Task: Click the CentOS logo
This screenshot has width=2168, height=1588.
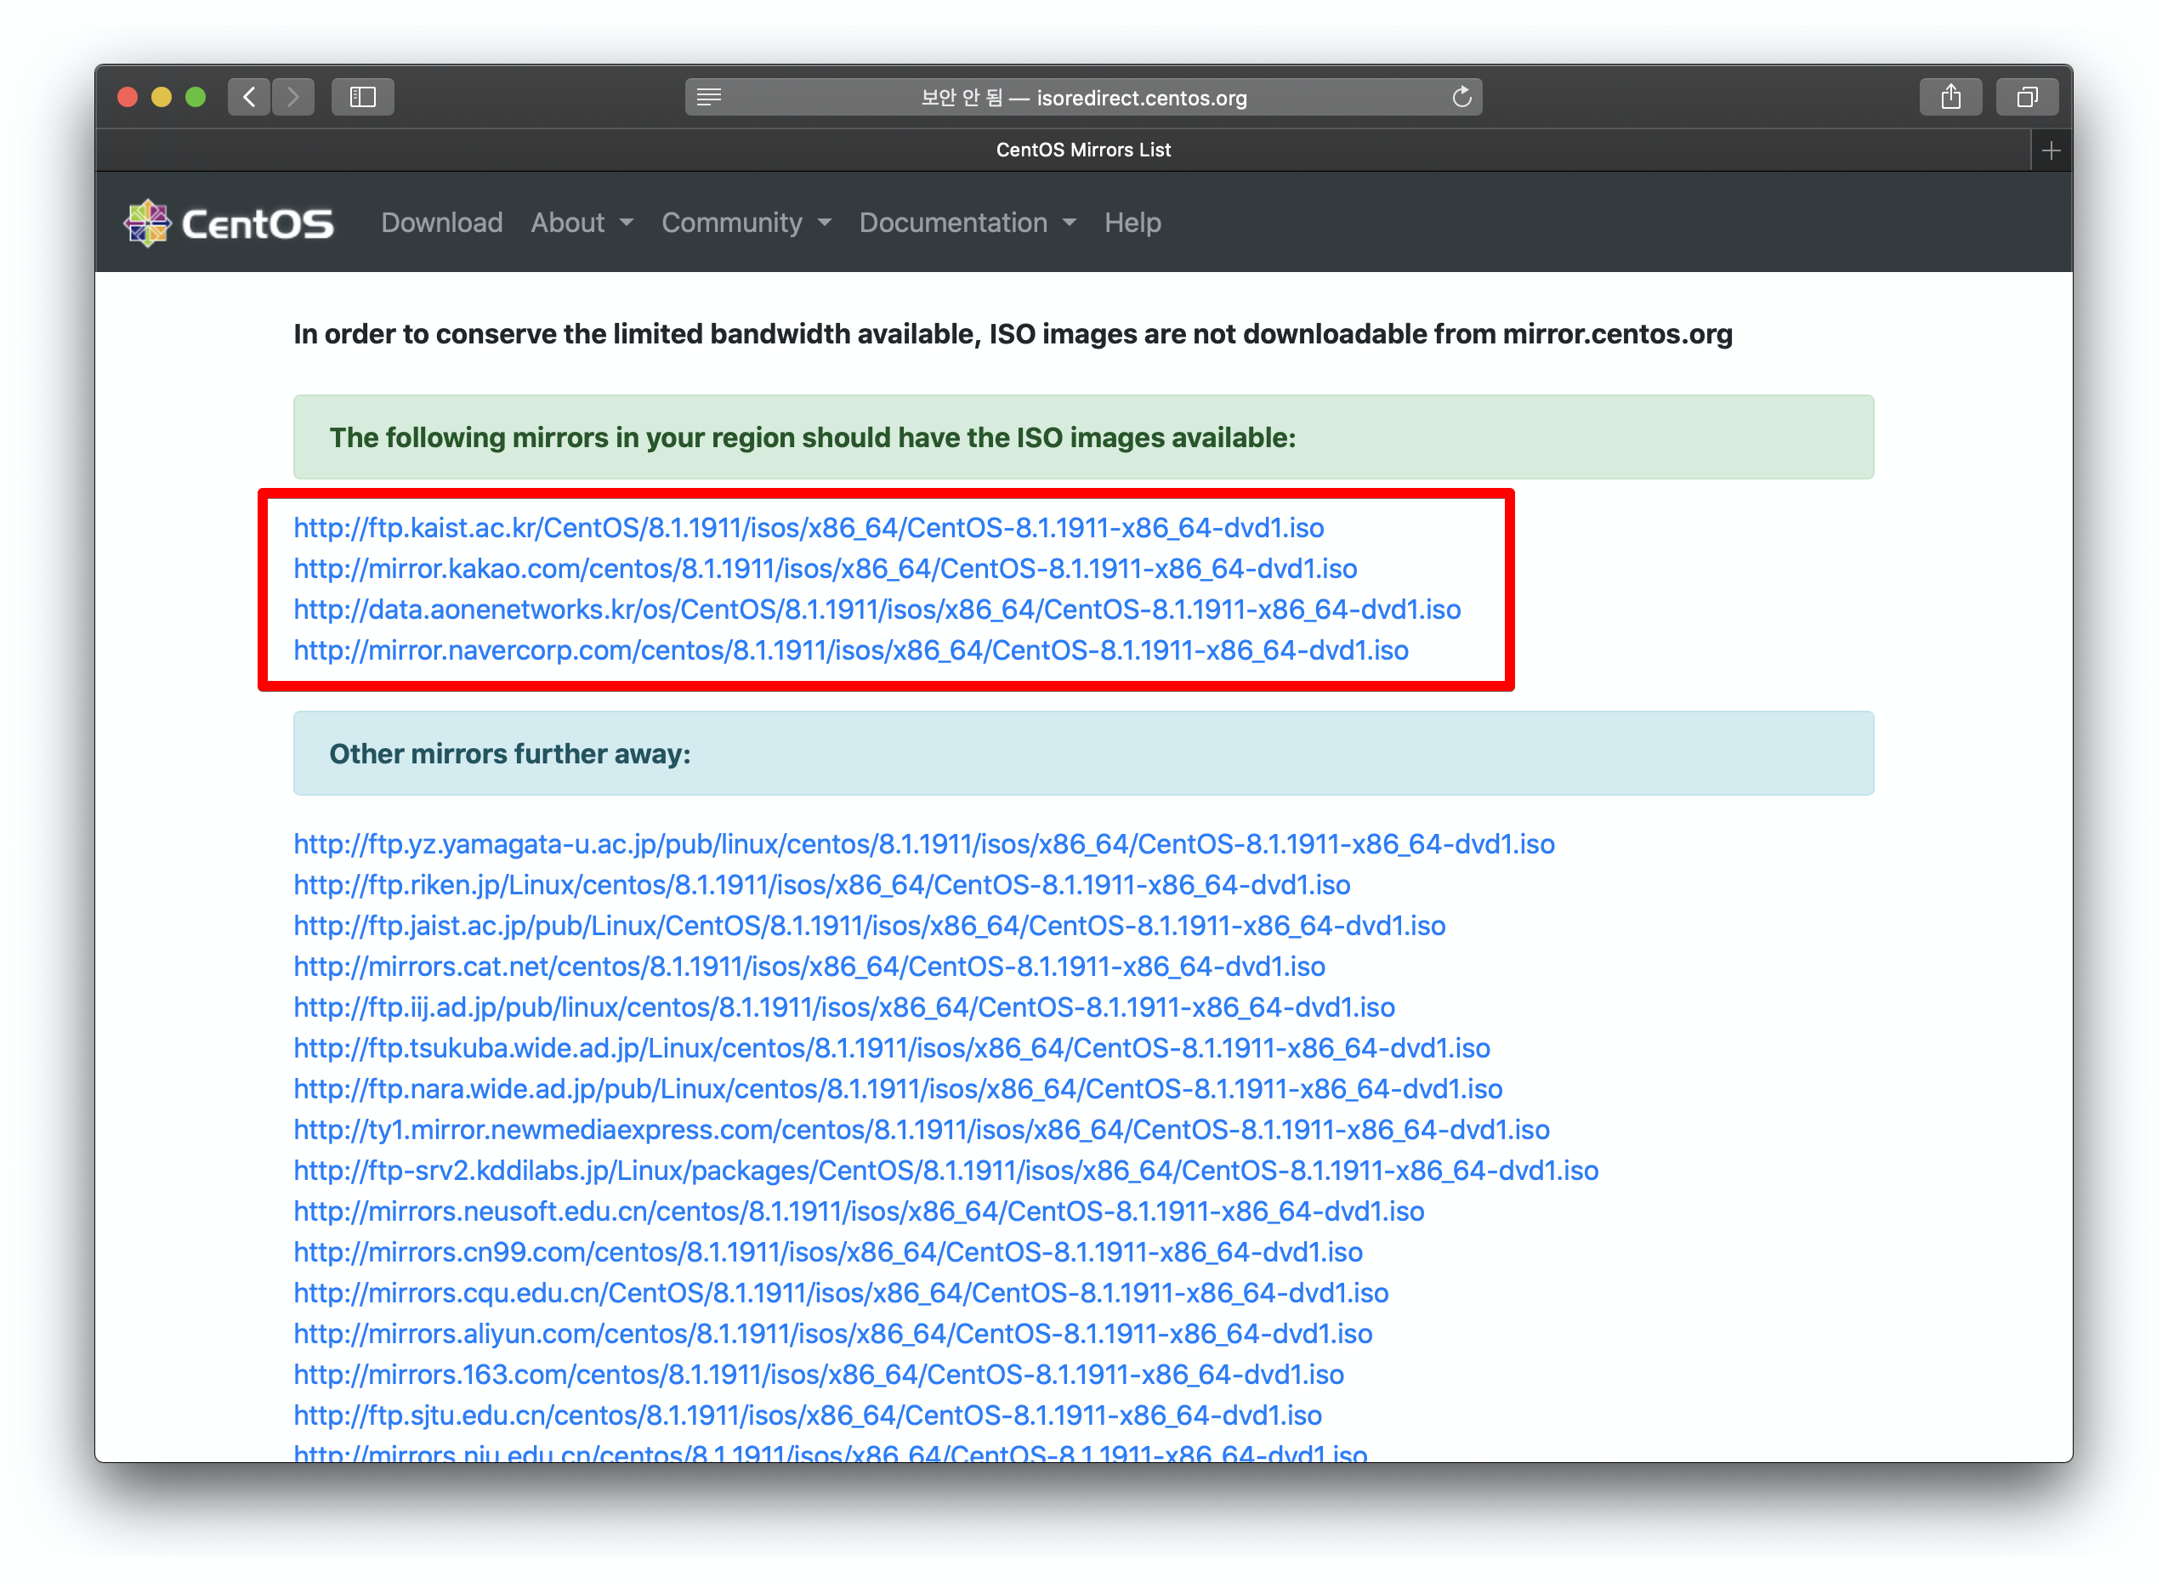Action: click(x=229, y=223)
